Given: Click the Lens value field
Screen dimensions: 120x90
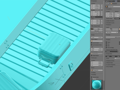Looking at the screenshot, I should (97, 37).
